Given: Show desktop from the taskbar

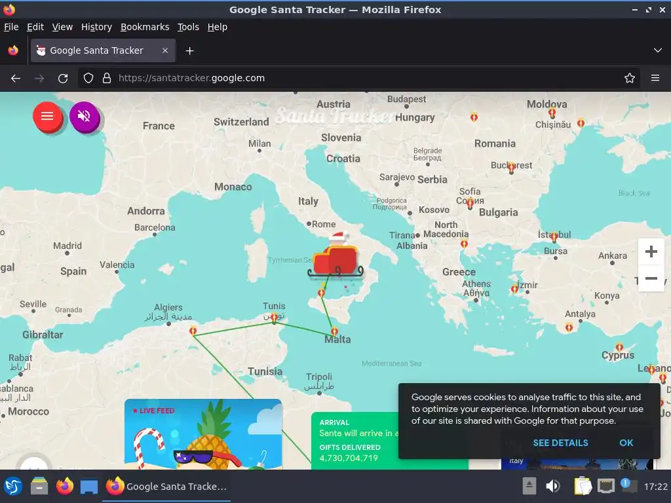Looking at the screenshot, I should pos(89,487).
